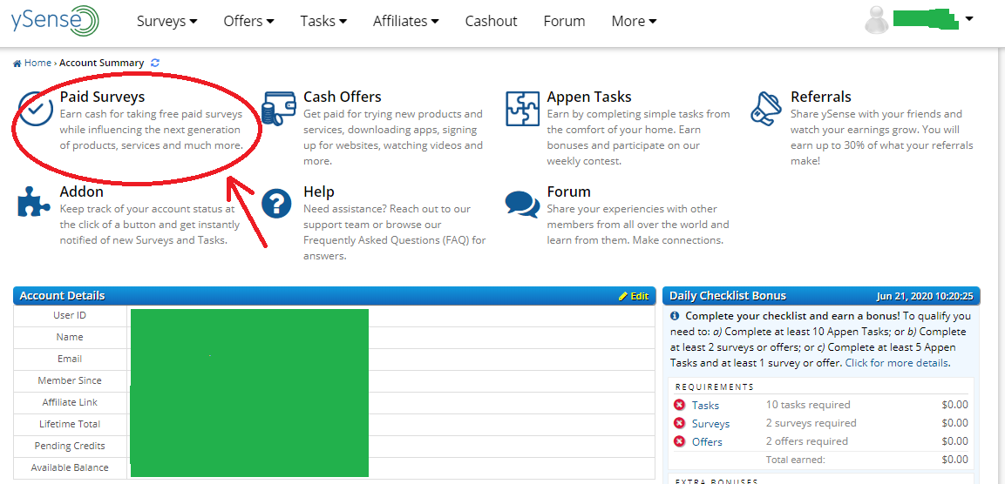Click the Affiliate Link row label
This screenshot has width=1005, height=484.
pyautogui.click(x=70, y=402)
